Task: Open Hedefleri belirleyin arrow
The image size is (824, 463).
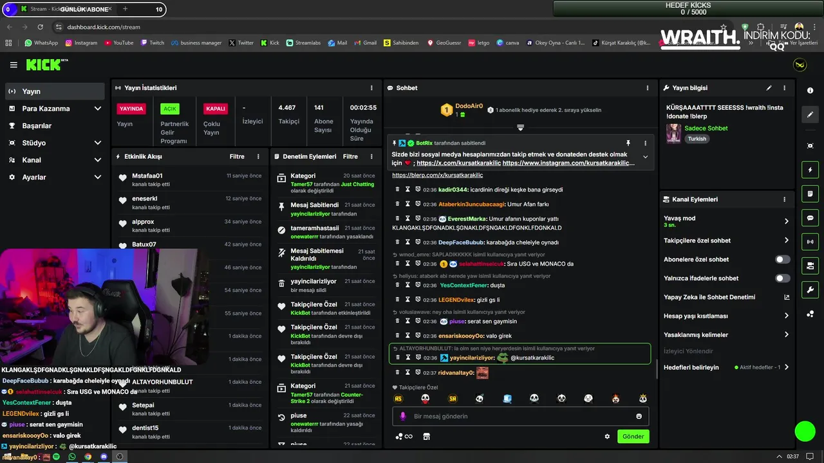Action: point(786,367)
